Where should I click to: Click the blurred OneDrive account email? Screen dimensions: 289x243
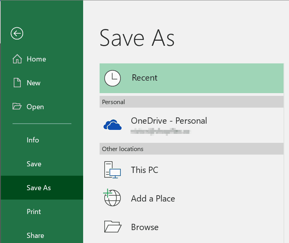pos(161,133)
